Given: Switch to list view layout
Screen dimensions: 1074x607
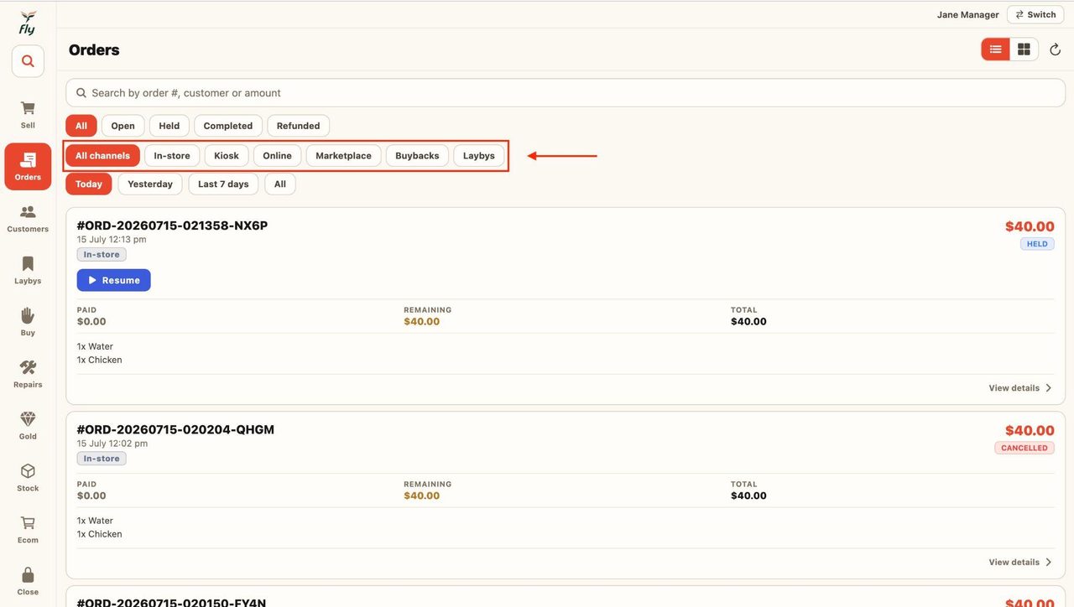Looking at the screenshot, I should click(995, 49).
